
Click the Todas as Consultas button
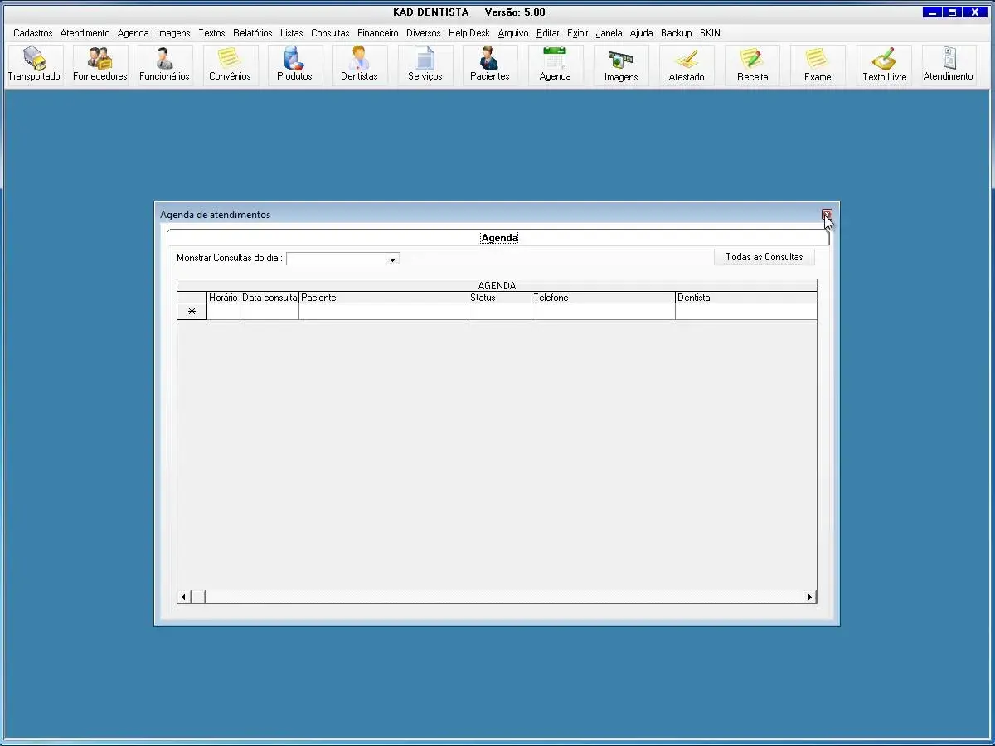[764, 257]
